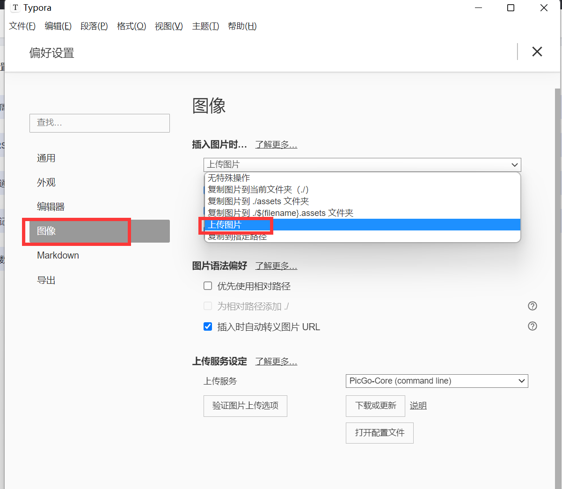Click 打开配置文件 button
The image size is (562, 489).
380,433
